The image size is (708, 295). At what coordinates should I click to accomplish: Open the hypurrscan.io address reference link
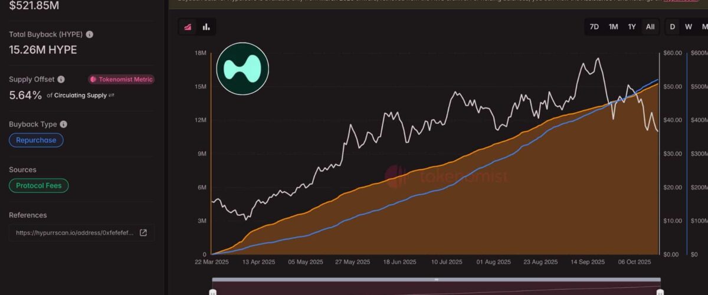75,232
